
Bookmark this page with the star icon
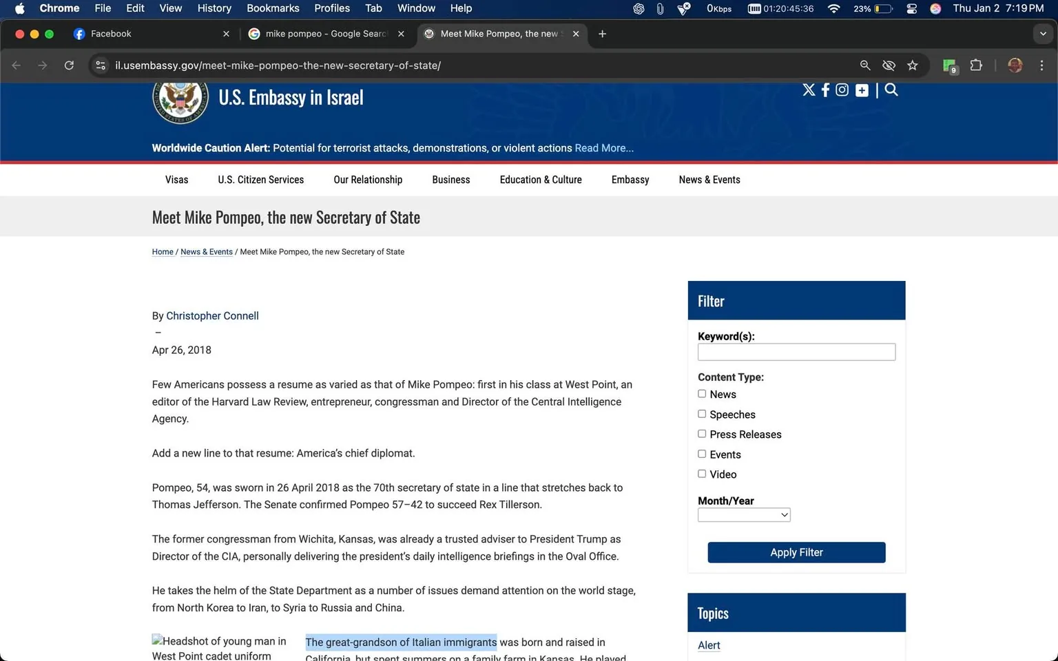(x=912, y=65)
